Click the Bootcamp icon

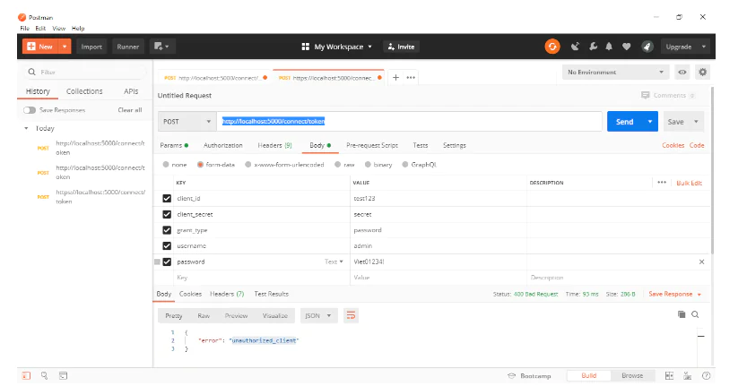(x=512, y=376)
